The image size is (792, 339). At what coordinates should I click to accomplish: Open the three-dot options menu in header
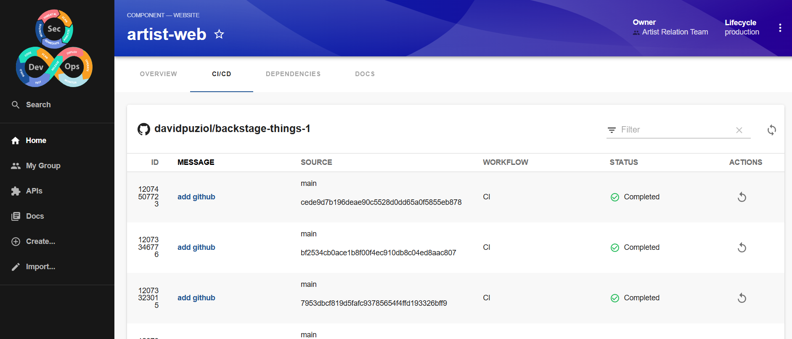click(x=780, y=28)
